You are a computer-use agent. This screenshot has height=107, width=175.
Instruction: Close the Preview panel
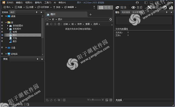42,59
